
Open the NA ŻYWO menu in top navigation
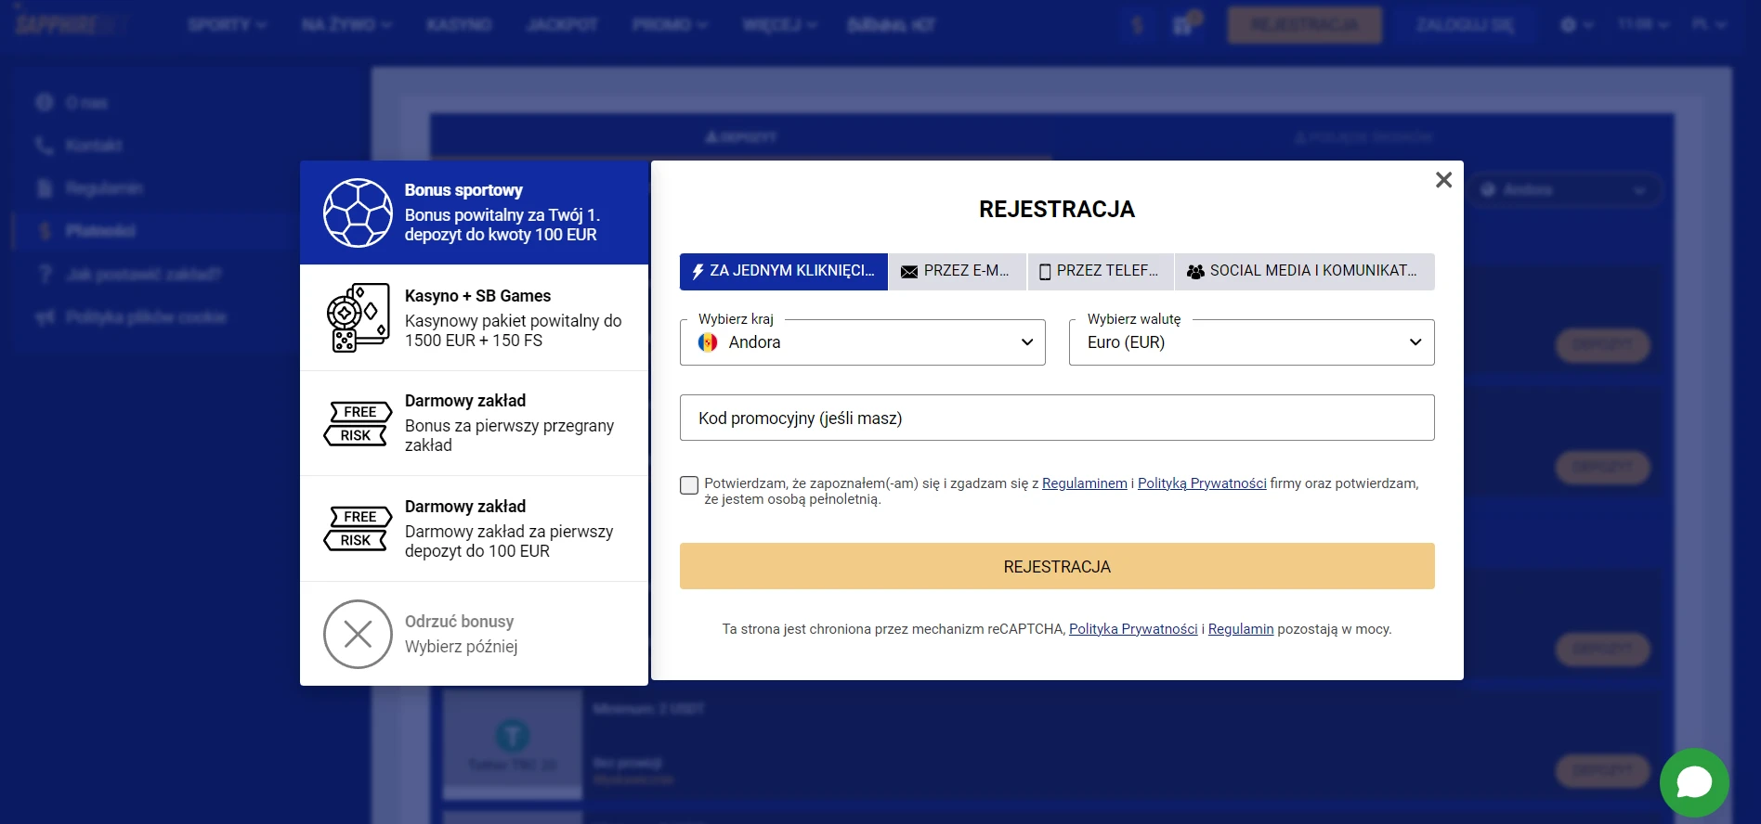(x=346, y=25)
